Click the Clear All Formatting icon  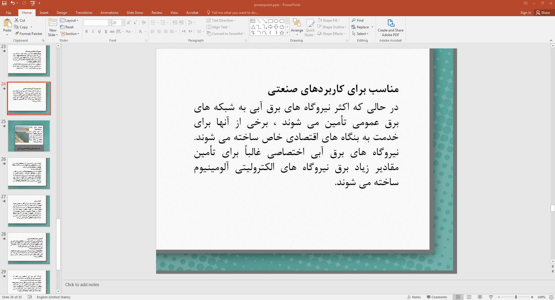pyautogui.click(x=144, y=23)
